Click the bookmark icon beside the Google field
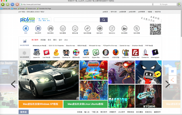182x115 pixels. click(179, 5)
